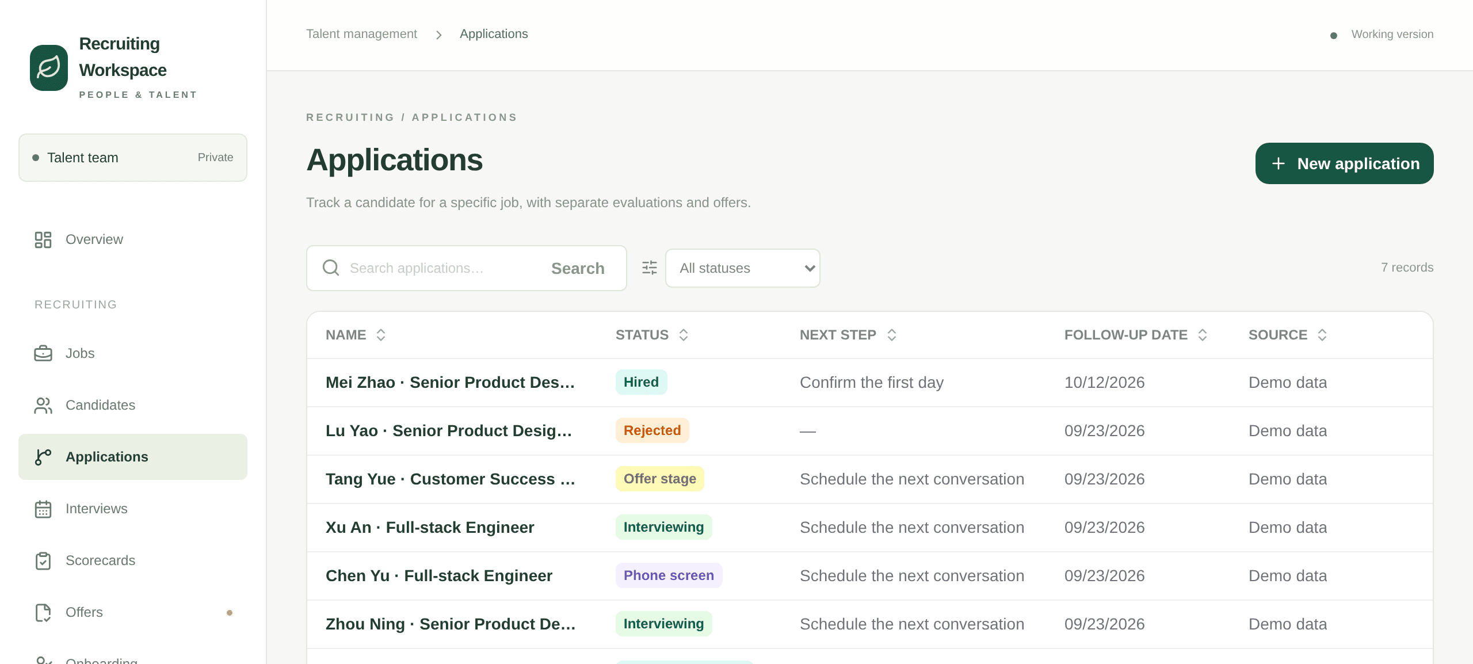Open Jobs section
This screenshot has height=664, width=1473.
[x=133, y=353]
